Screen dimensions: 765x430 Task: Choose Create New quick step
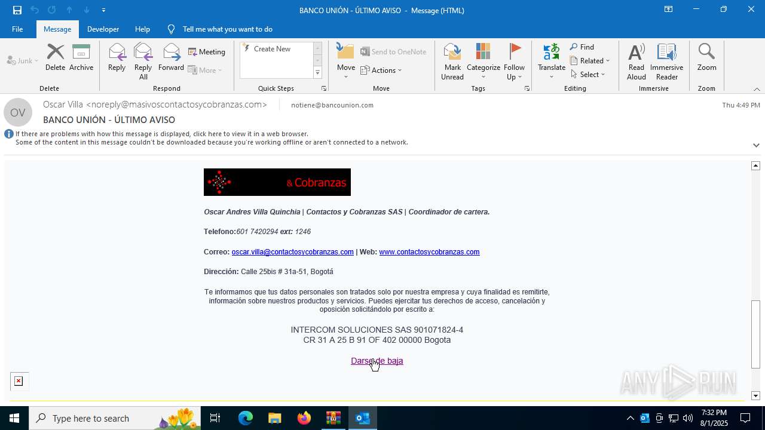point(272,49)
